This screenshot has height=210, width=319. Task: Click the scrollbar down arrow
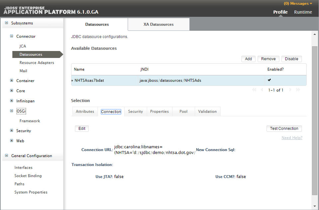(x=315, y=206)
